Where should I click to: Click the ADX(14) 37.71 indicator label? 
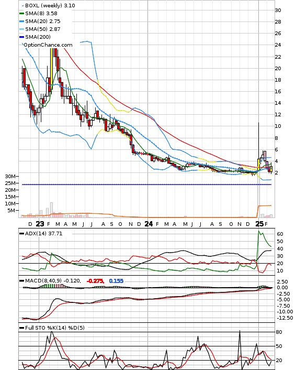pyautogui.click(x=43, y=233)
